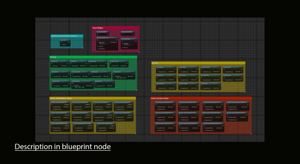300x164 pixels.
Task: Open the User Widget dropdown in Cheat Widget
Action: point(127,44)
